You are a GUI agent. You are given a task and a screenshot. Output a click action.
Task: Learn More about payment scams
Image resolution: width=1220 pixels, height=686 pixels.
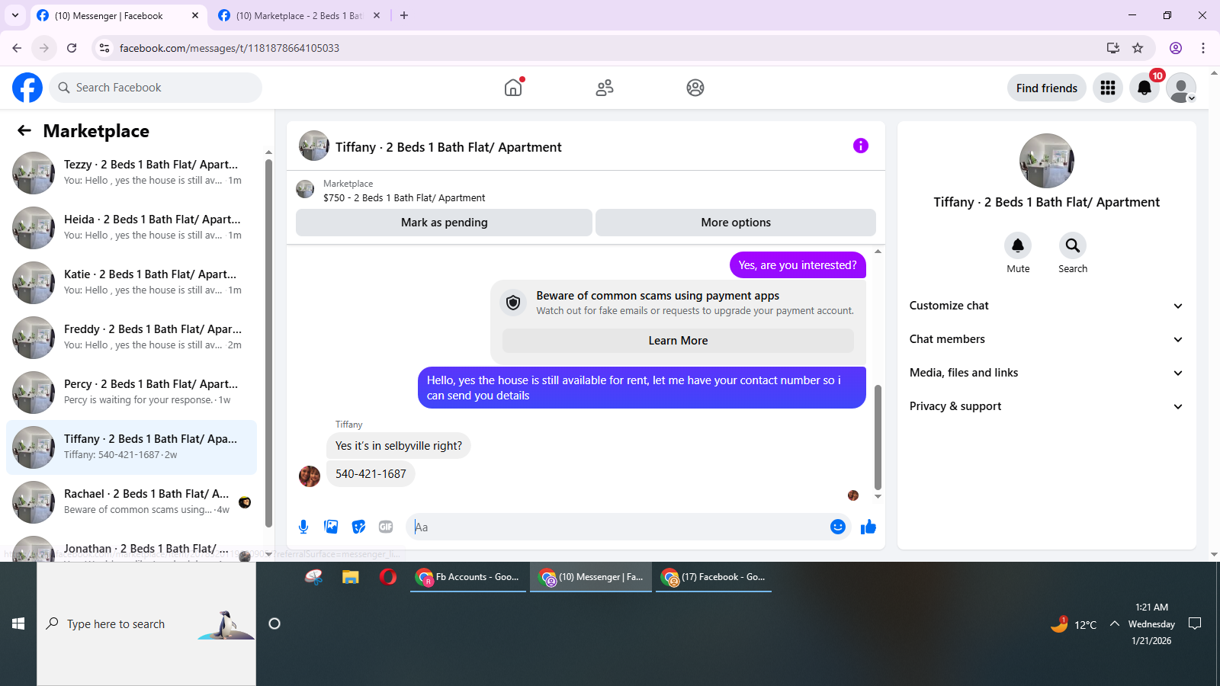678,341
